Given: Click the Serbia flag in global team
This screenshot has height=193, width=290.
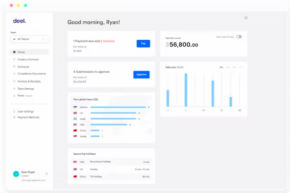Looking at the screenshot, I should pyautogui.click(x=75, y=136).
